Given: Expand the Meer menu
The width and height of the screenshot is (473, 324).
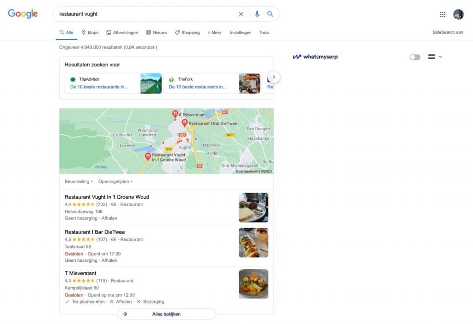Looking at the screenshot, I should [x=214, y=32].
